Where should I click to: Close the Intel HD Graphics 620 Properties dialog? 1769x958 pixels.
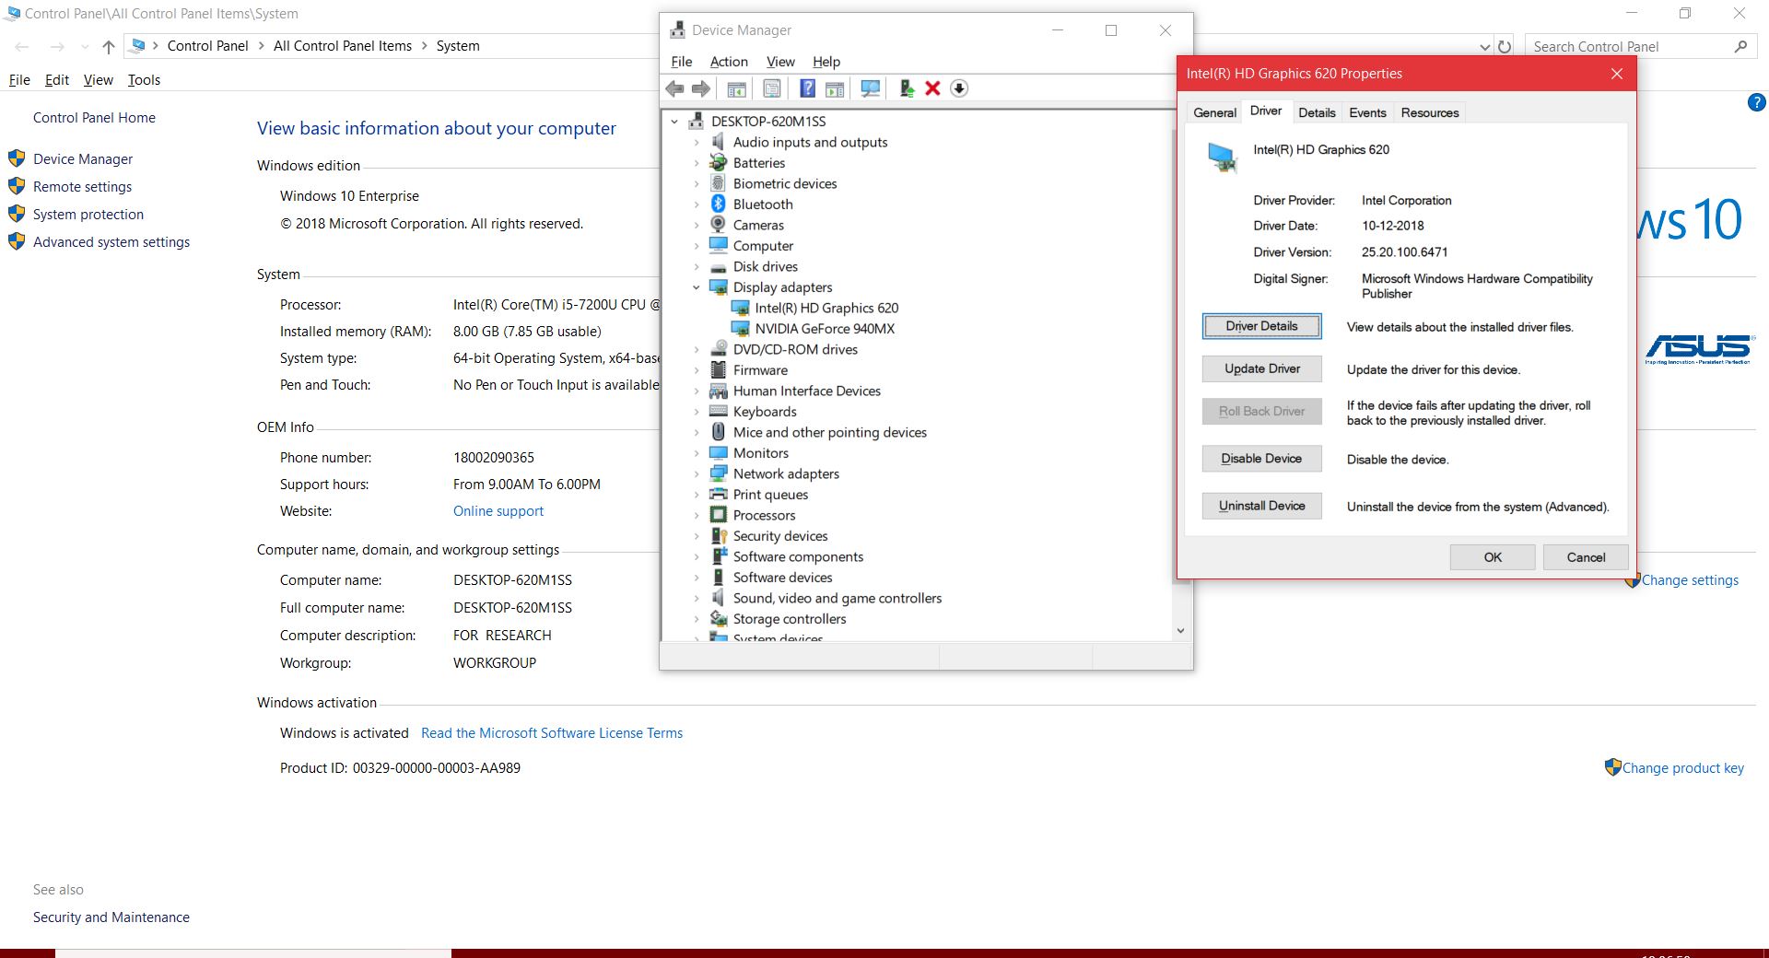1617,74
